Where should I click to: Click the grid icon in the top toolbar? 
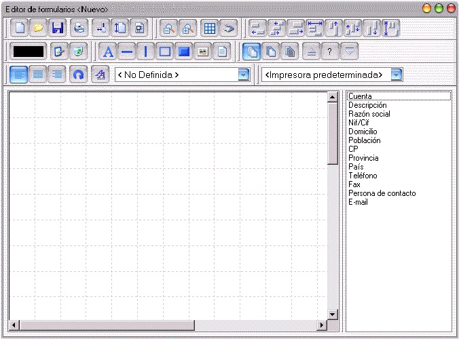click(x=210, y=28)
